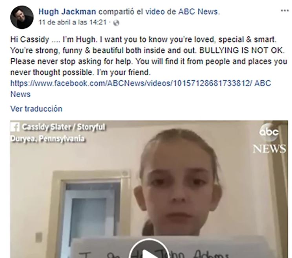292x258 pixels.
Task: Click the 'ABC' tag after the URL
Action: 263,83
